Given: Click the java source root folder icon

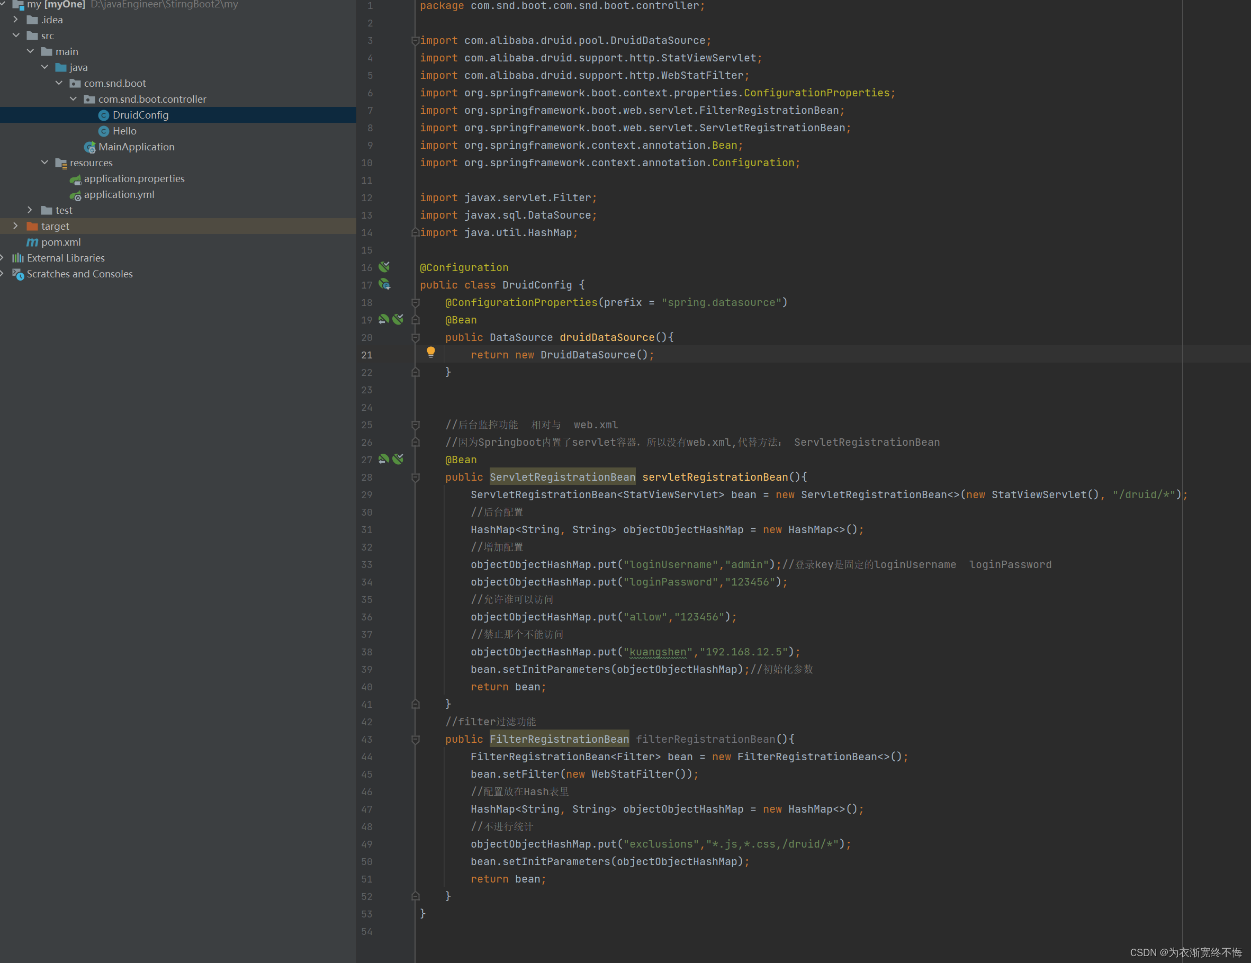Looking at the screenshot, I should [61, 68].
